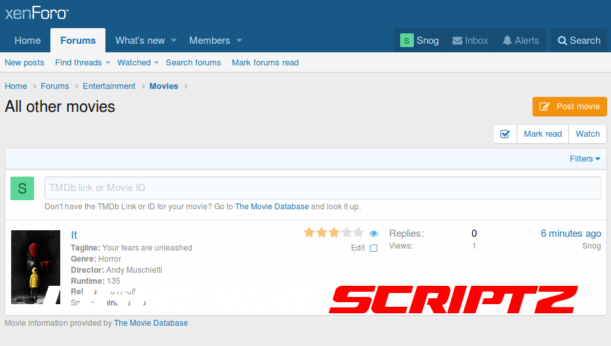Open The Movie Database link in hint
This screenshot has height=346, width=611.
coord(272,207)
